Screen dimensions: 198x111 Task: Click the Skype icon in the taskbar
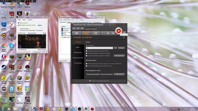(x=73, y=109)
